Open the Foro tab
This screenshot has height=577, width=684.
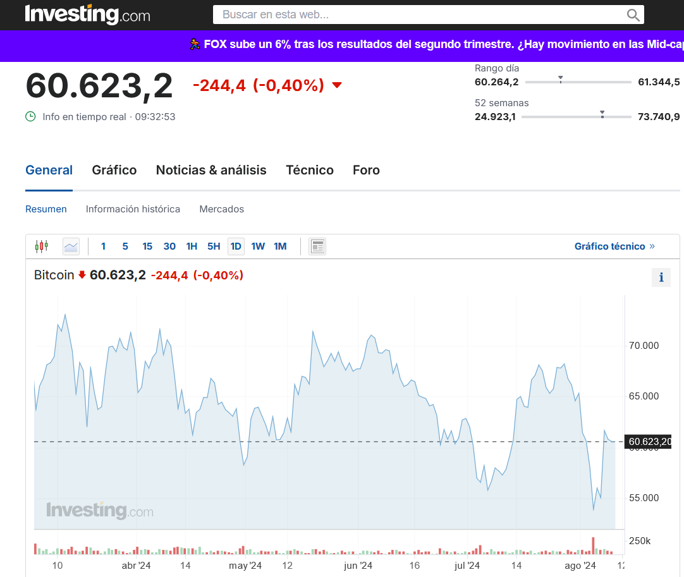pyautogui.click(x=367, y=170)
